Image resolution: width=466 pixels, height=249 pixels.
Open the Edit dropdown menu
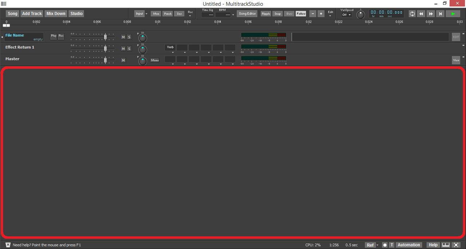coord(330,14)
